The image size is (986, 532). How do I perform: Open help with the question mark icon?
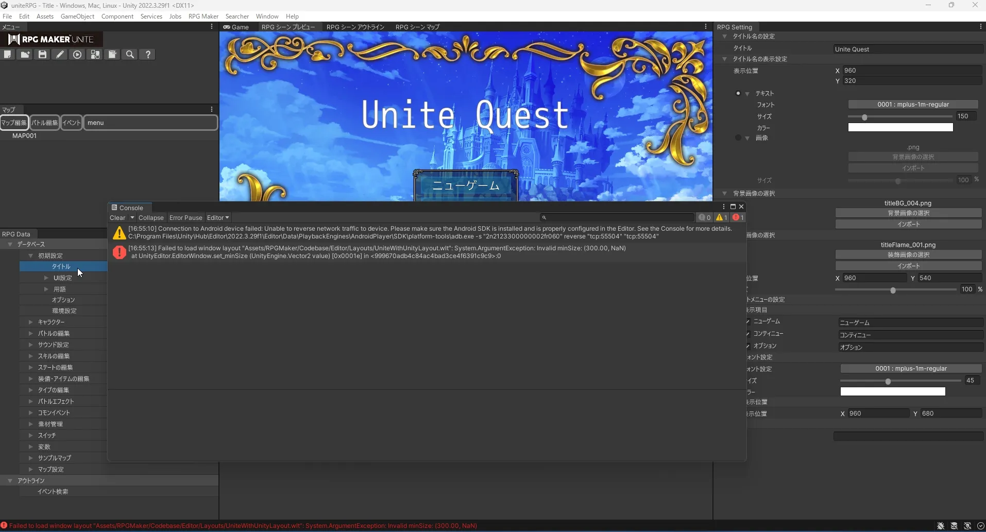pos(148,55)
